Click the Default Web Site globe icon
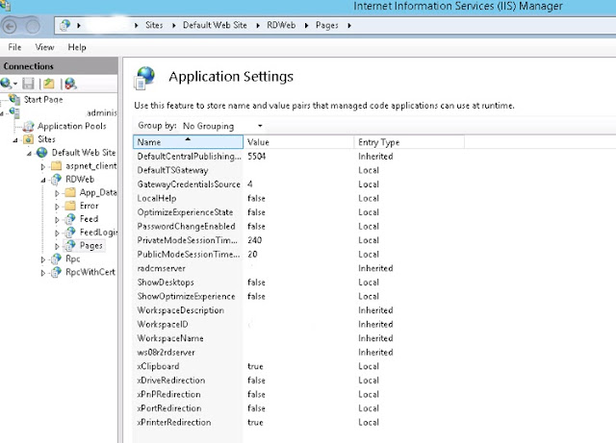This screenshot has height=443, width=616. click(x=42, y=152)
